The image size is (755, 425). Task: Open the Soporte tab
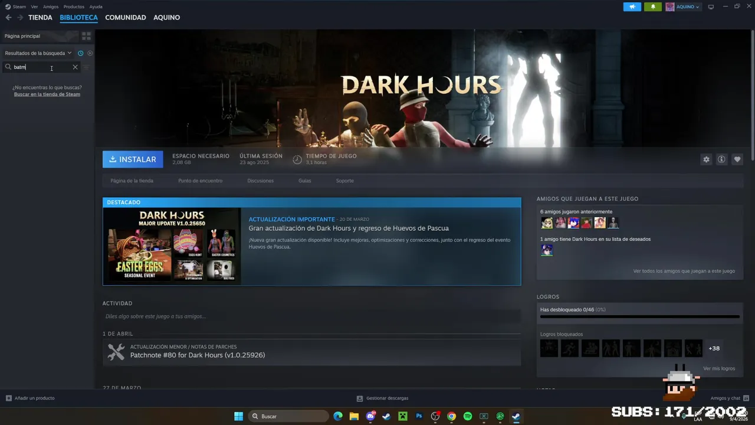point(344,181)
